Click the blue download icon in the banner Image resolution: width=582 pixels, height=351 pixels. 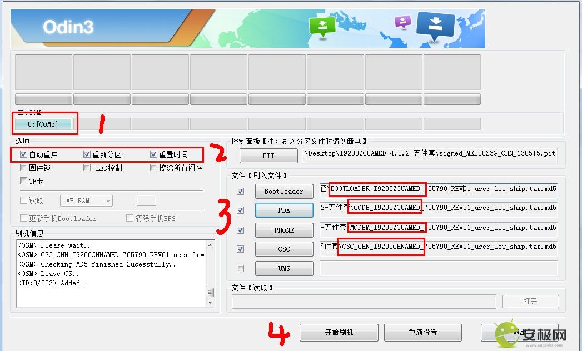(435, 26)
